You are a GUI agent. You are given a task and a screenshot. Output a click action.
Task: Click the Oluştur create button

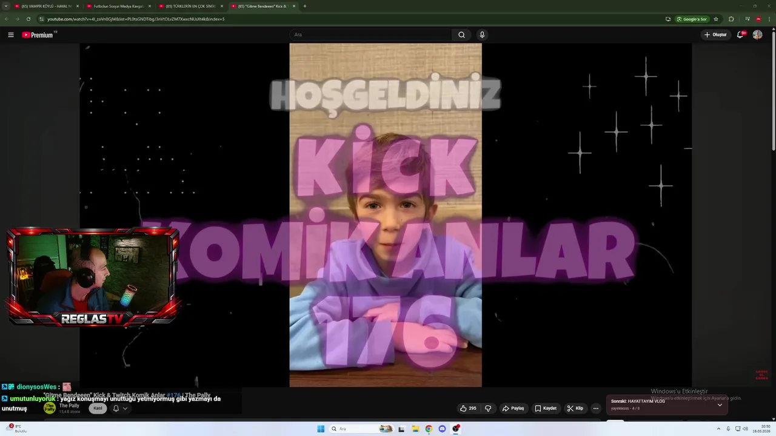click(x=715, y=35)
